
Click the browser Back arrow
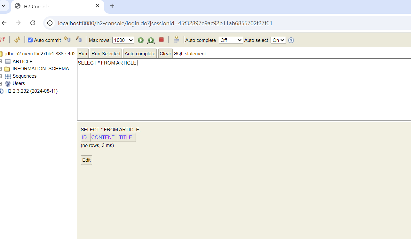[4, 23]
